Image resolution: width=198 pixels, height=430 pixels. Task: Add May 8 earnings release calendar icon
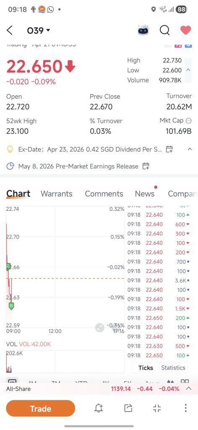146,166
